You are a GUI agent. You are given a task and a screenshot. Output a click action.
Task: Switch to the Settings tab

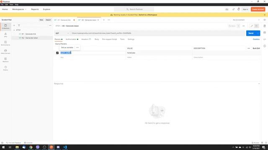[131, 39]
